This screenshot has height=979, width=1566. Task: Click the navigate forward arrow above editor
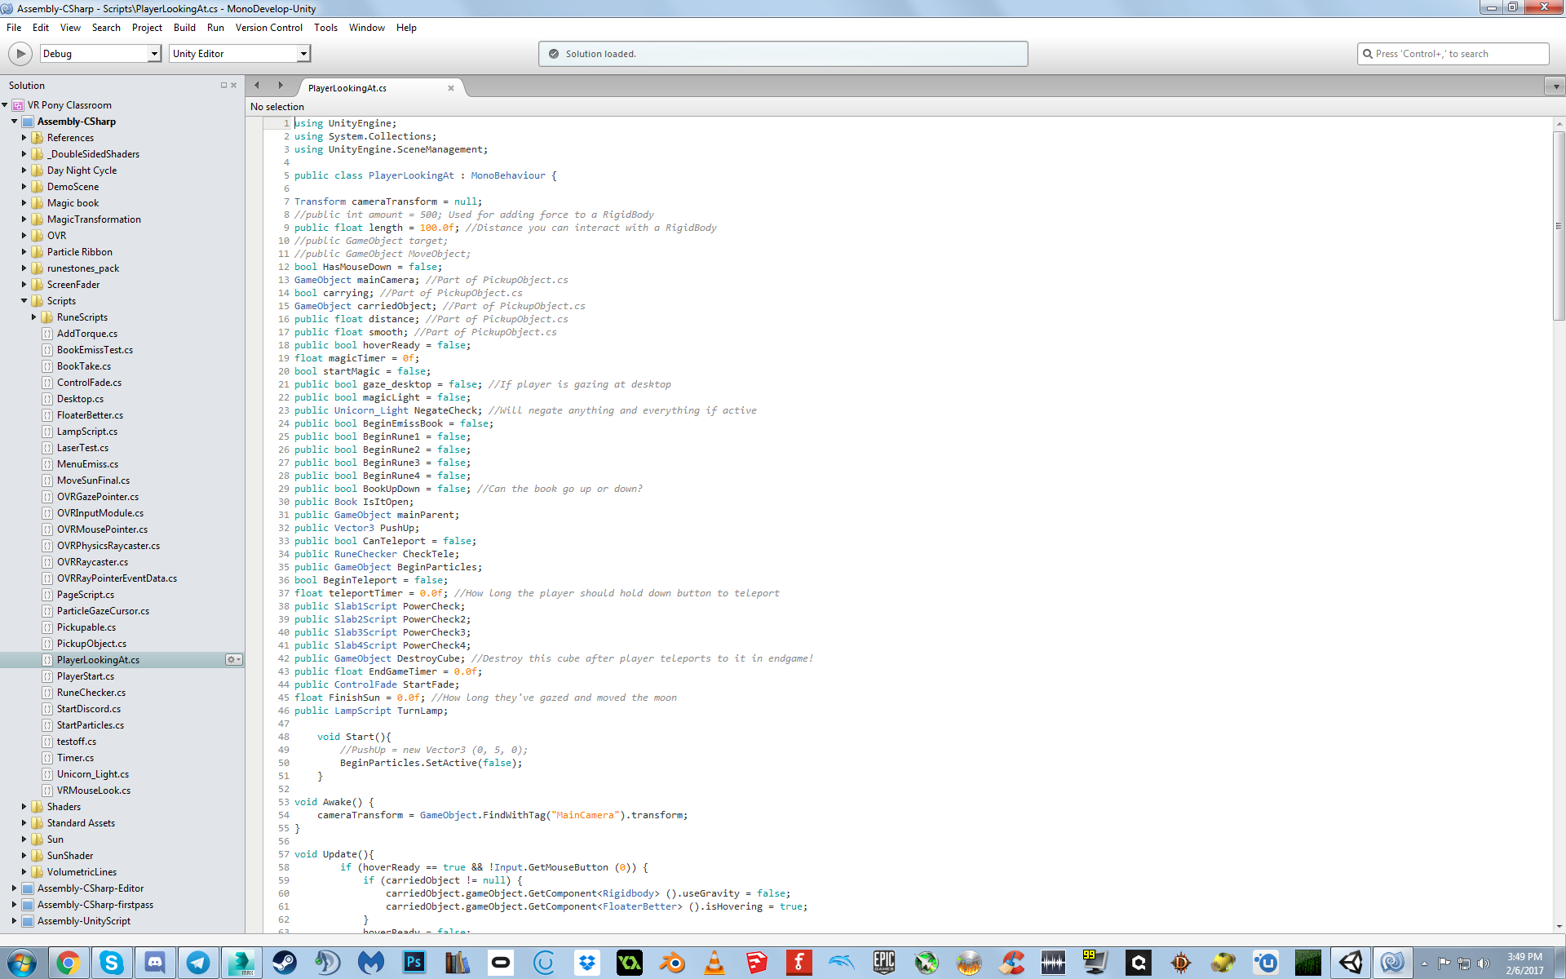(281, 86)
